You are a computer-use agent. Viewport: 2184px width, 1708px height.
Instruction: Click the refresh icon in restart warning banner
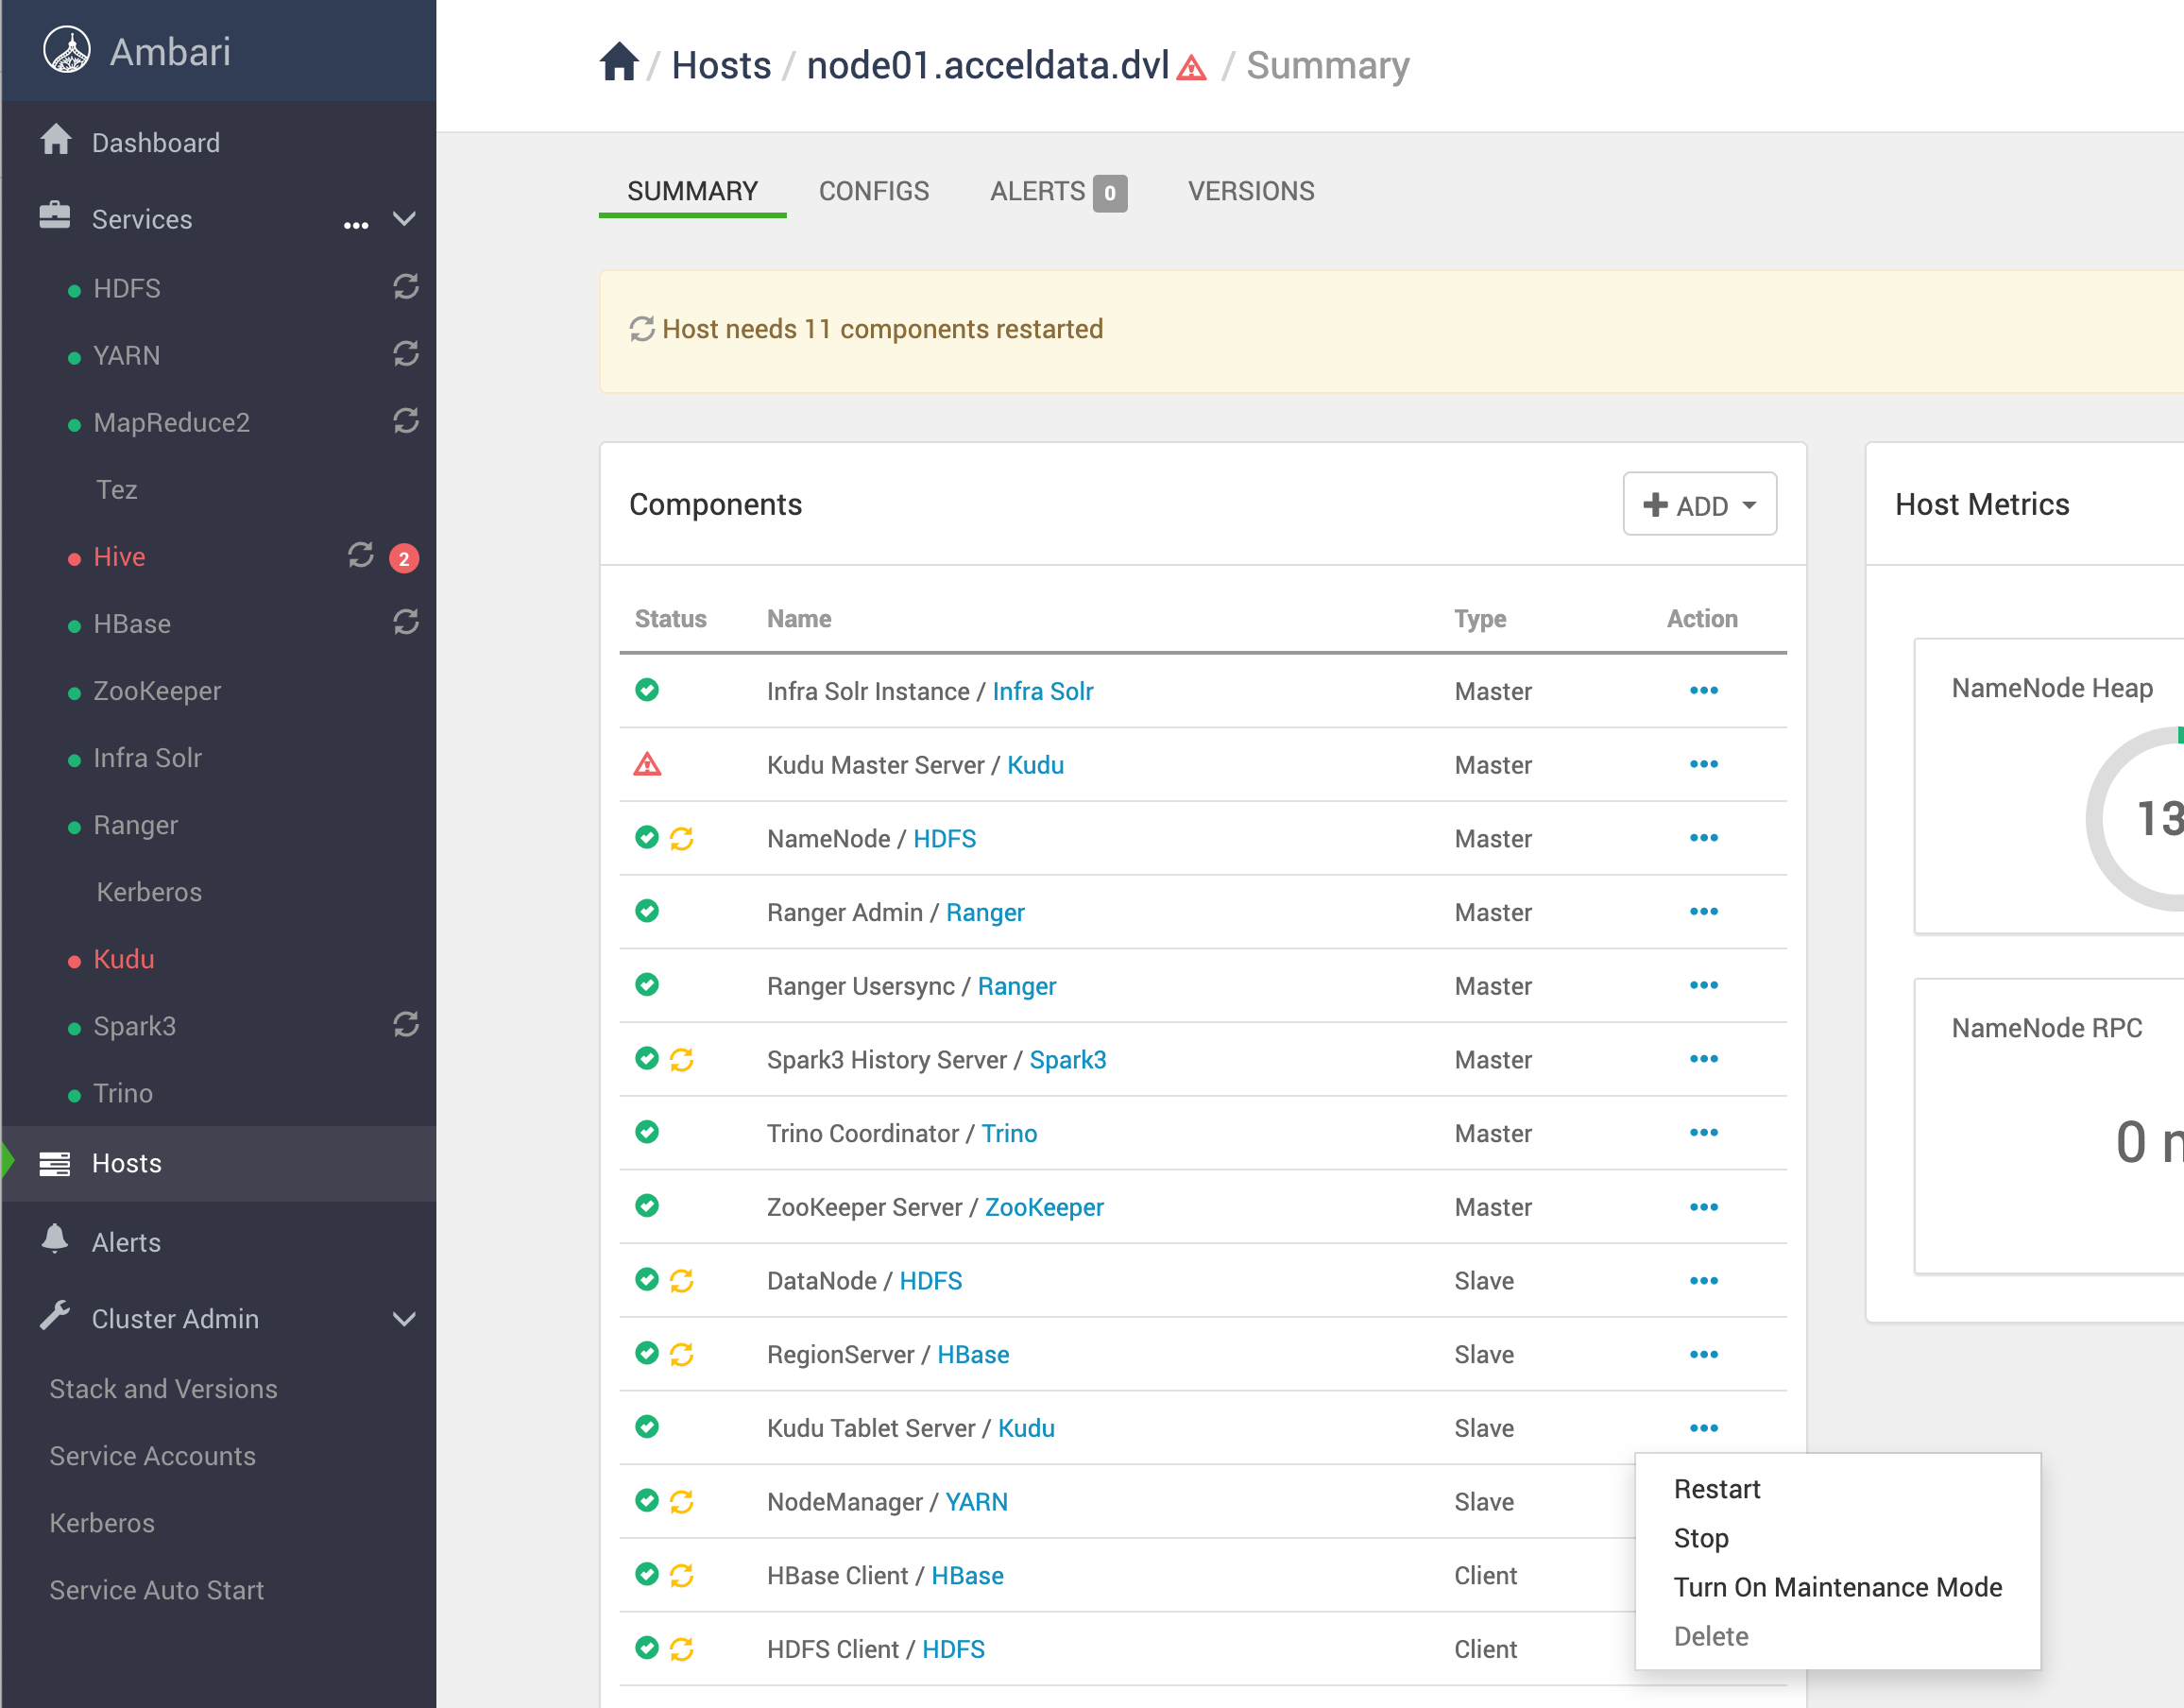pos(642,329)
